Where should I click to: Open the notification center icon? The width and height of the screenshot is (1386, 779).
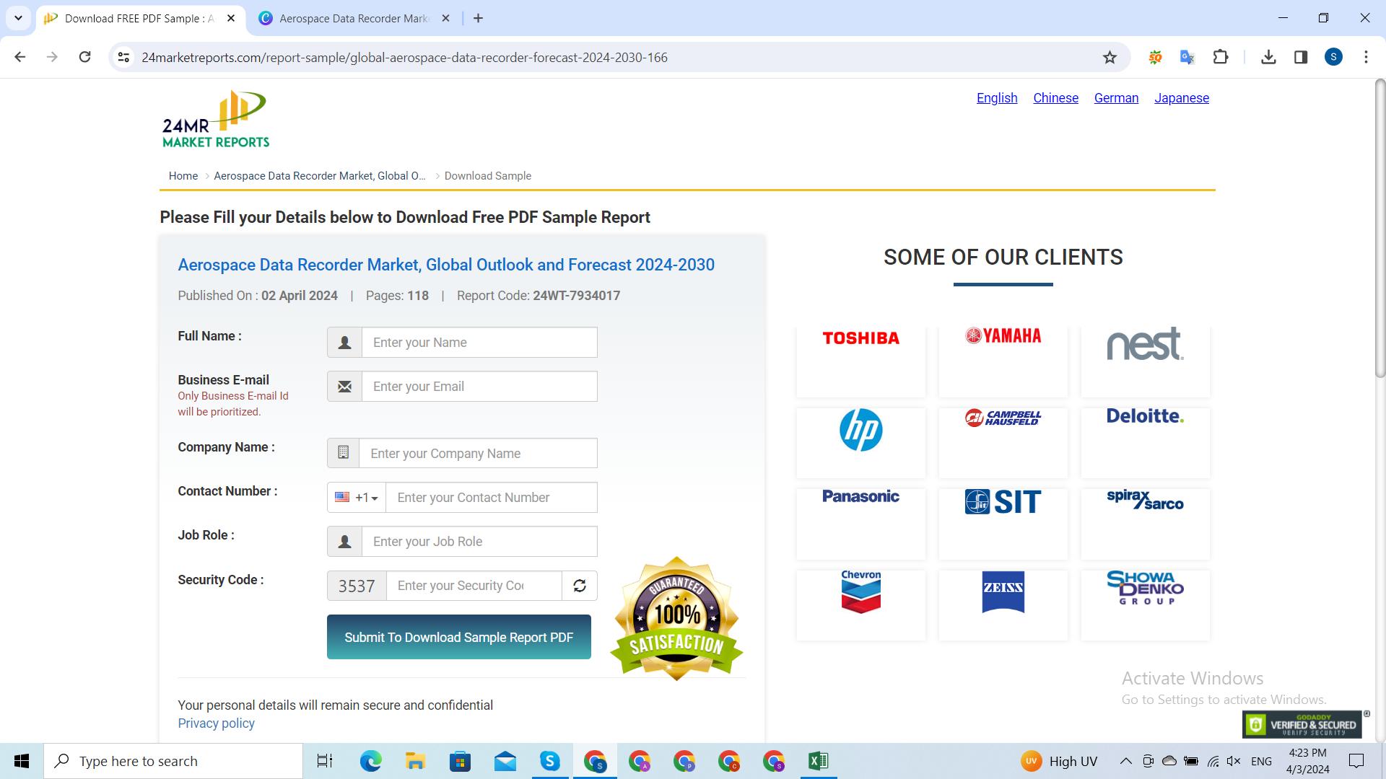tap(1356, 761)
